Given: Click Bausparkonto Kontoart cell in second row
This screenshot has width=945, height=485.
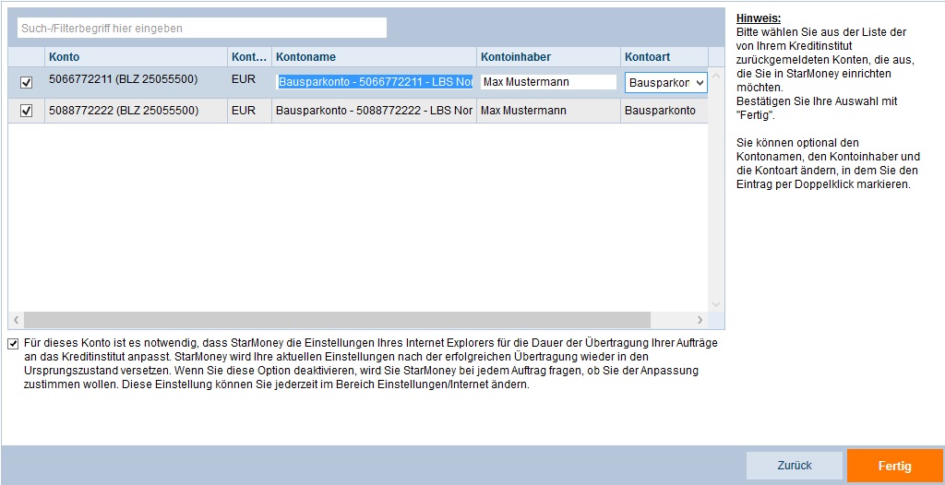Looking at the screenshot, I should coord(664,111).
